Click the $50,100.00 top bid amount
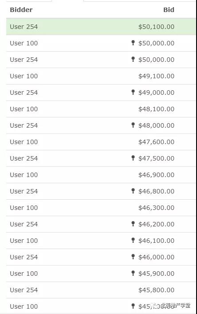Screen dimensions: 197x314 [x=157, y=27]
